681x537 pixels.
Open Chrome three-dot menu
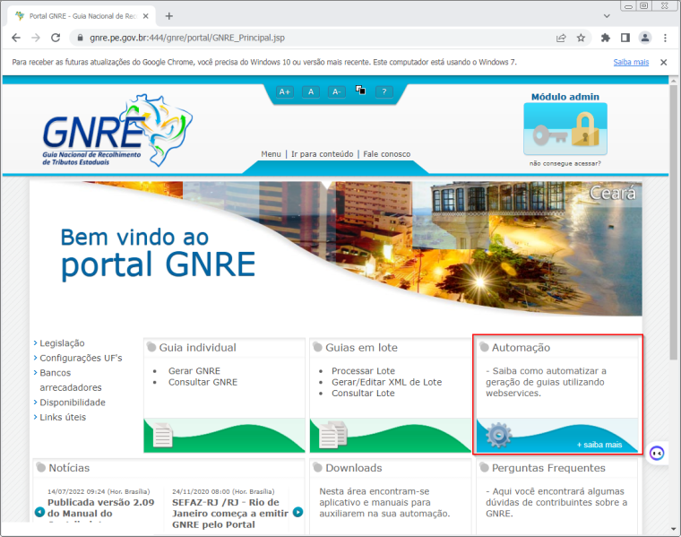pyautogui.click(x=665, y=38)
